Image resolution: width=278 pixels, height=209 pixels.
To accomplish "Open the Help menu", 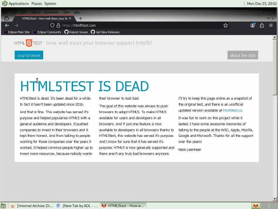I will click(77, 12).
